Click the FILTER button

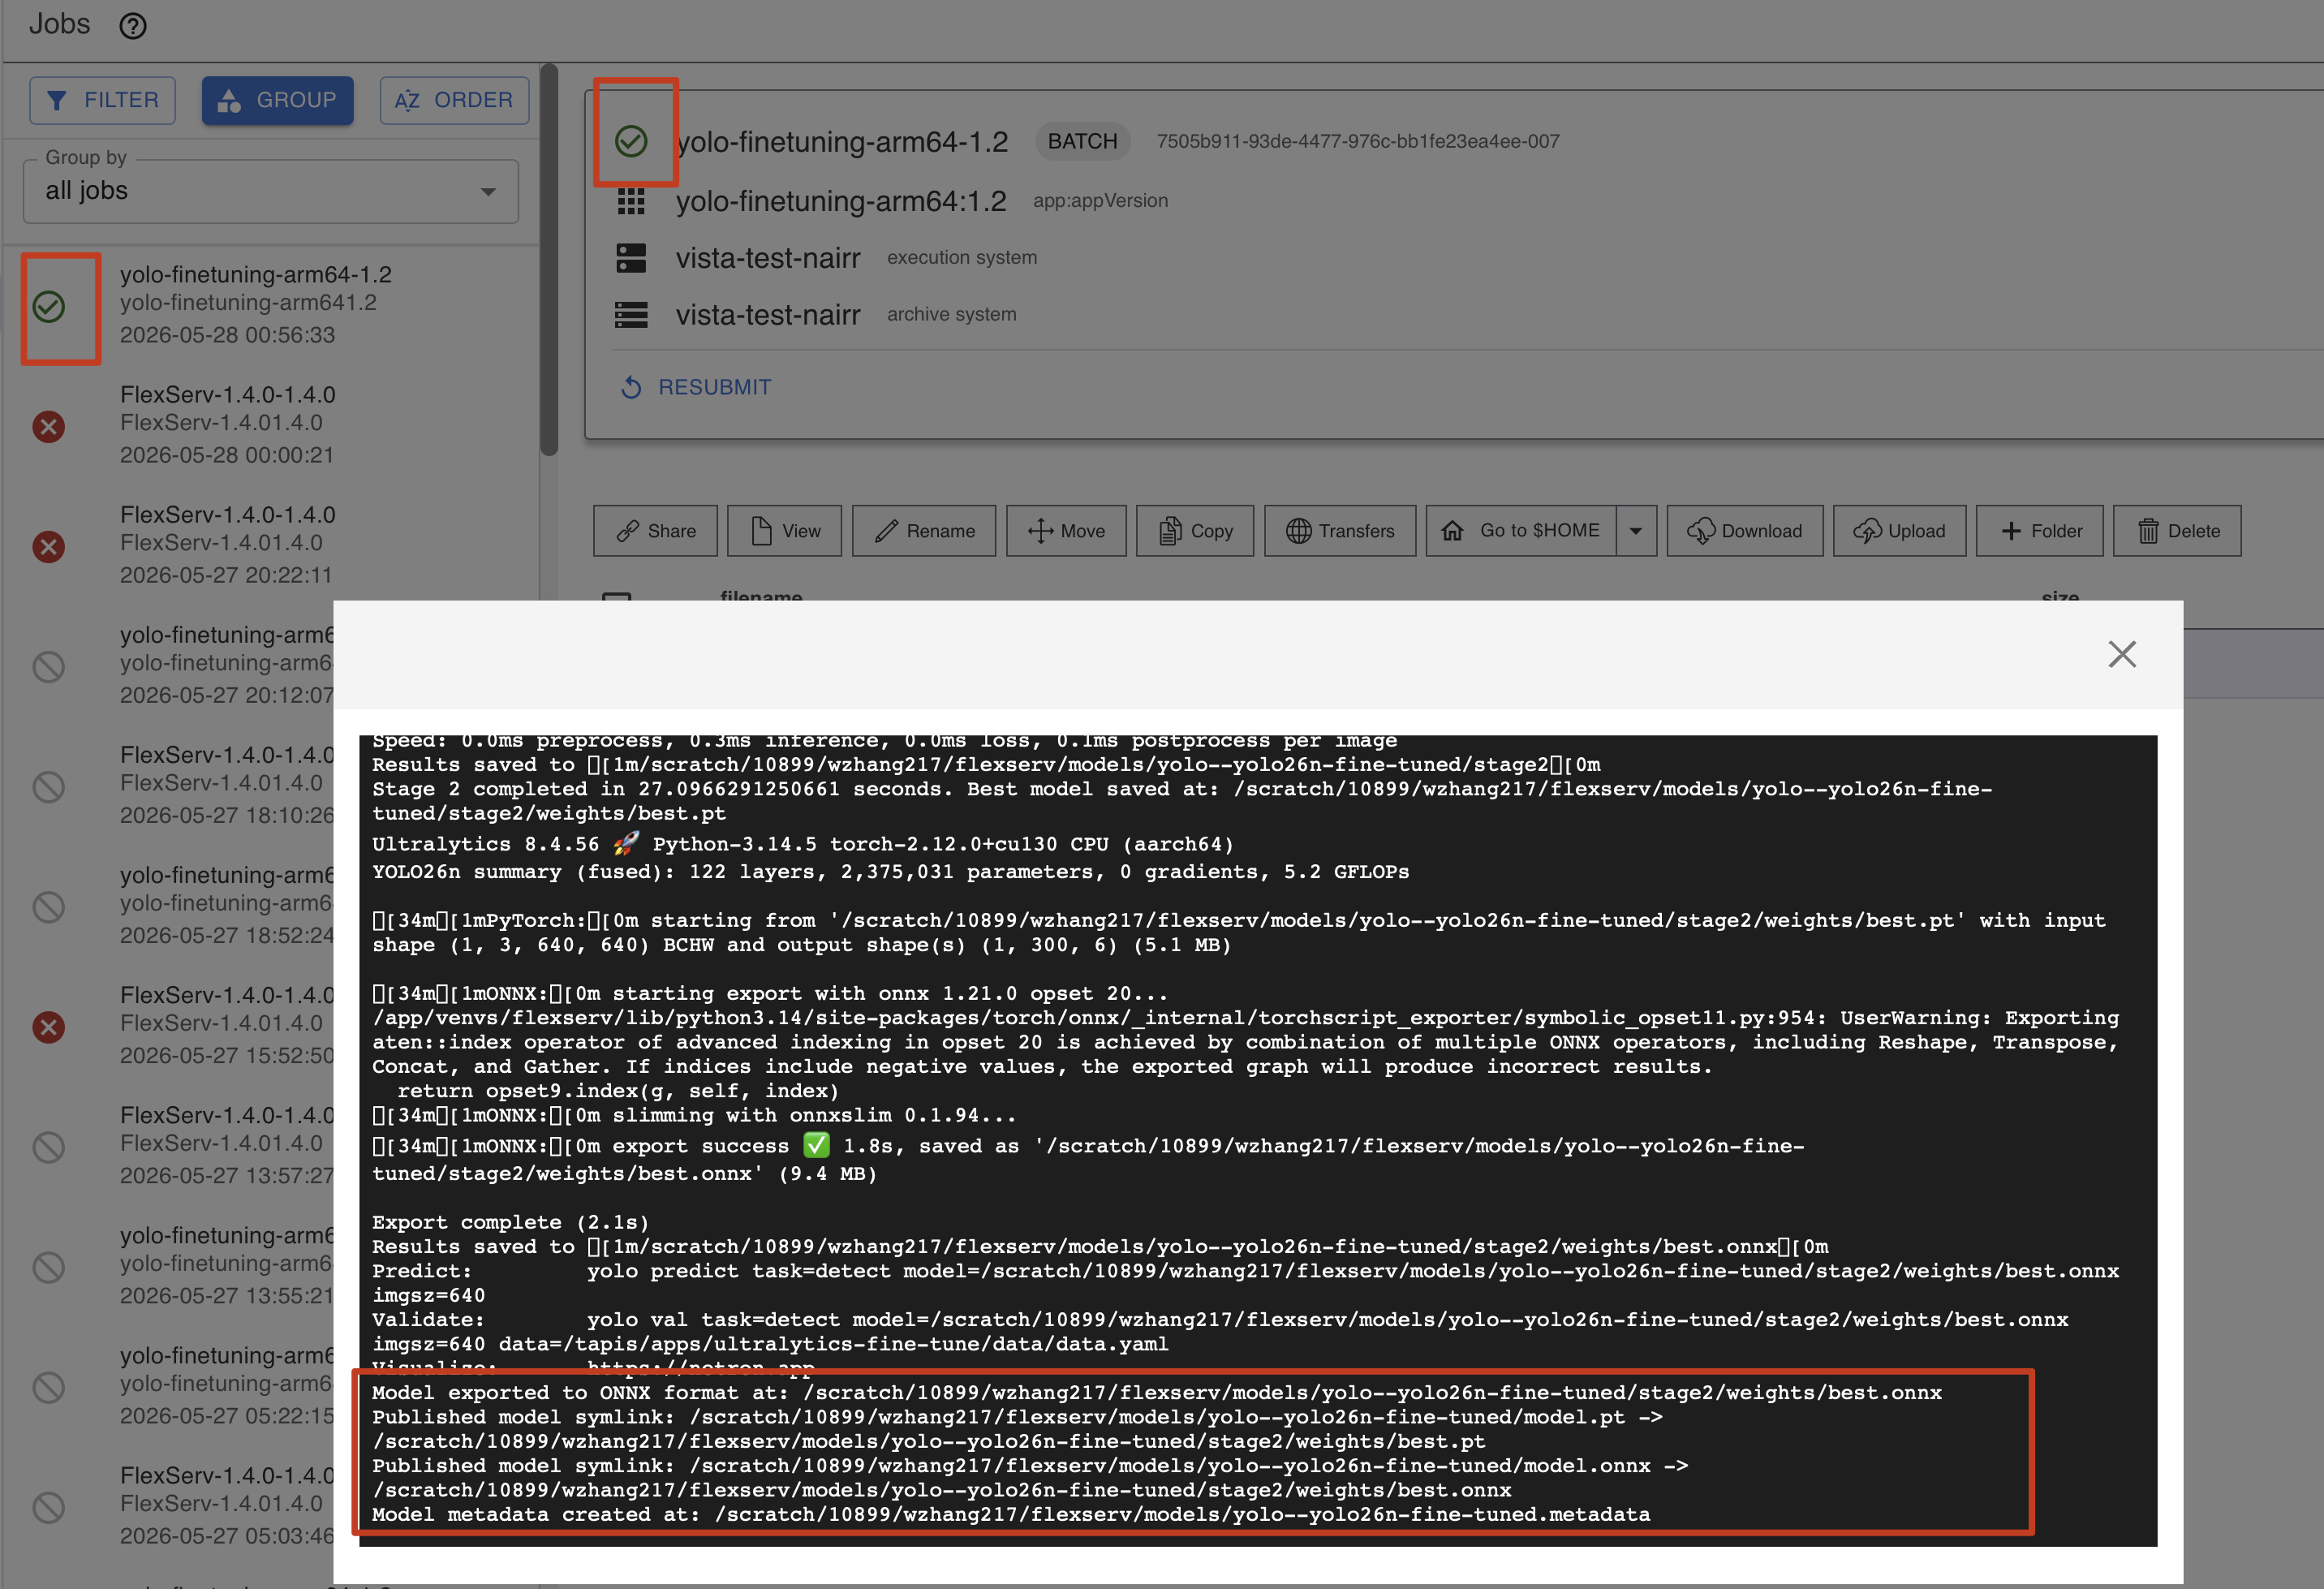click(x=102, y=100)
